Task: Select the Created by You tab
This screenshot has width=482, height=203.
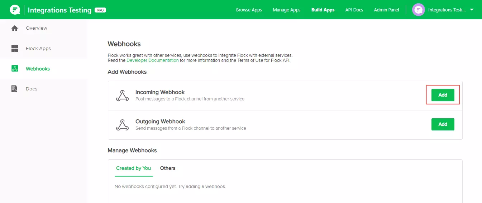Action: (x=133, y=168)
